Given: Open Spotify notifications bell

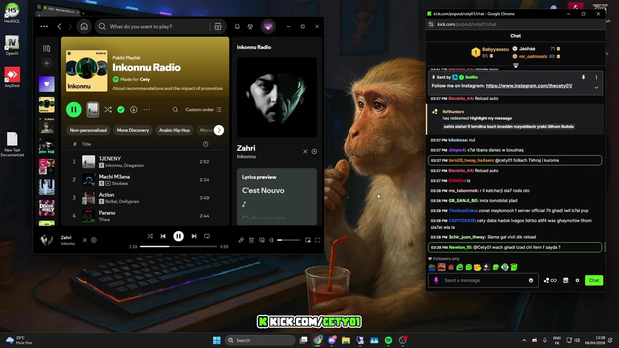Looking at the screenshot, I should 237,27.
